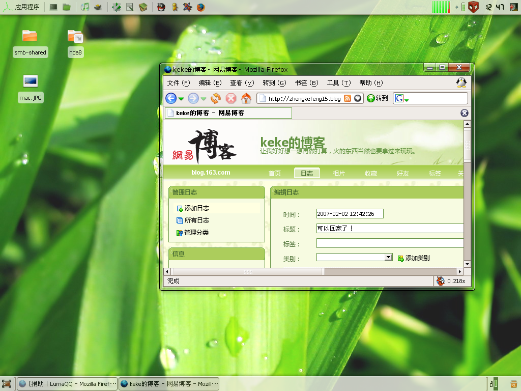The image size is (521, 391).
Task: Click the green 转到 Go button
Action: click(378, 98)
